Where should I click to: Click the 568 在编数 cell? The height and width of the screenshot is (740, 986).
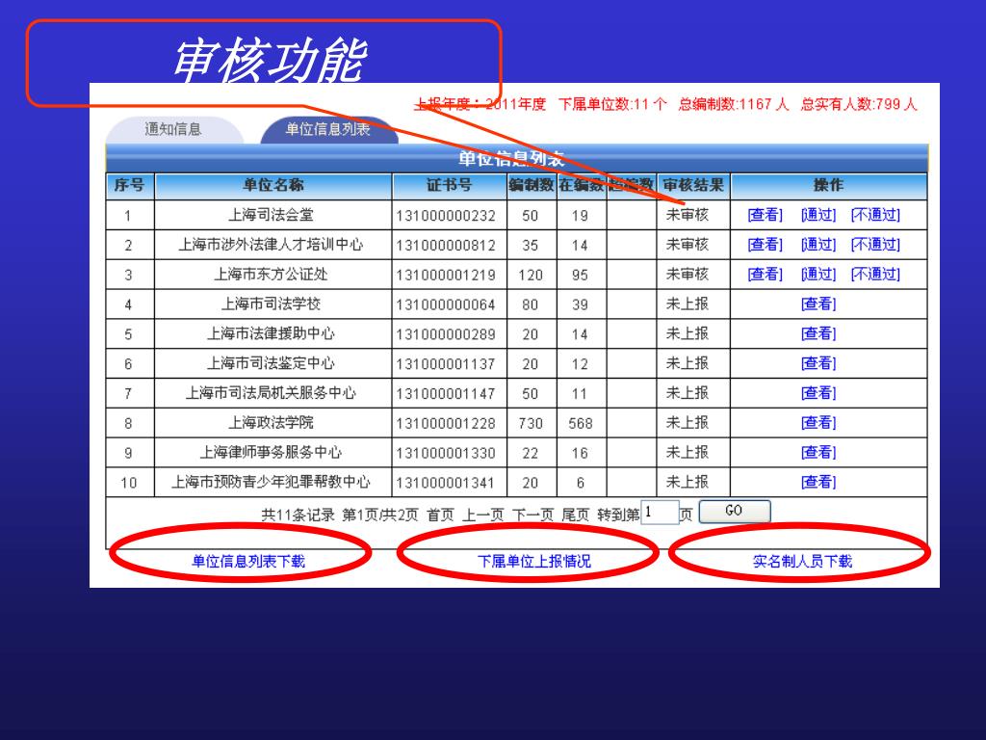coord(581,424)
